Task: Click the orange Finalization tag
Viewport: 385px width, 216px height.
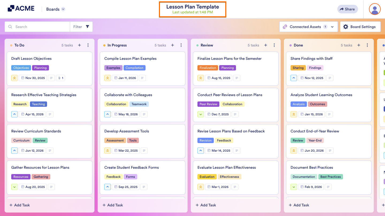Action: point(208,68)
